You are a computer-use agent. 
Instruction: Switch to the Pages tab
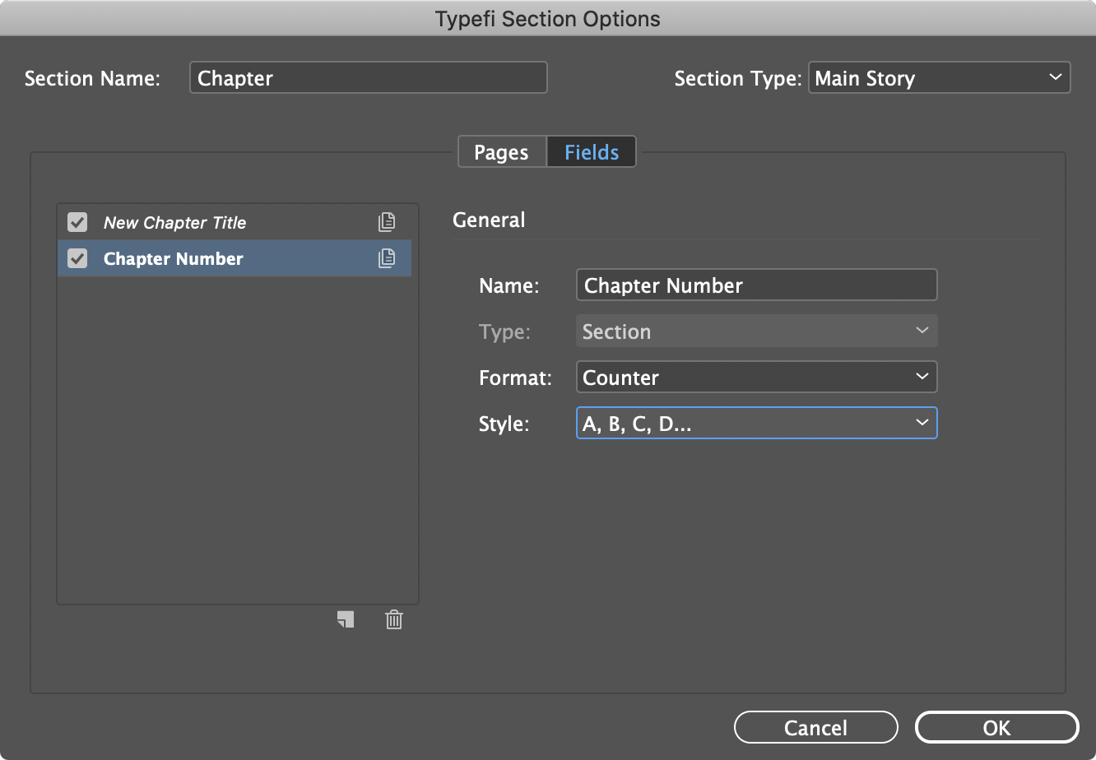coord(502,152)
